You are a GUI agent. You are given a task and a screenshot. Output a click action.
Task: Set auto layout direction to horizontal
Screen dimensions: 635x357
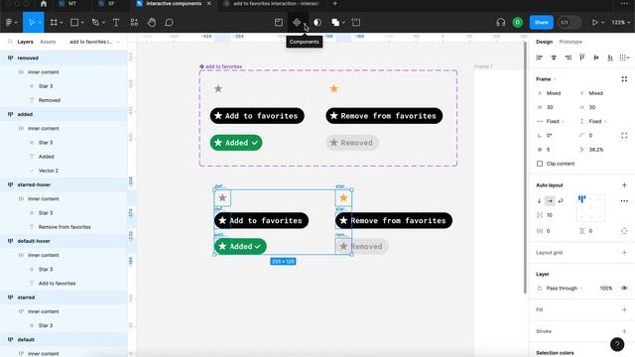pyautogui.click(x=550, y=200)
